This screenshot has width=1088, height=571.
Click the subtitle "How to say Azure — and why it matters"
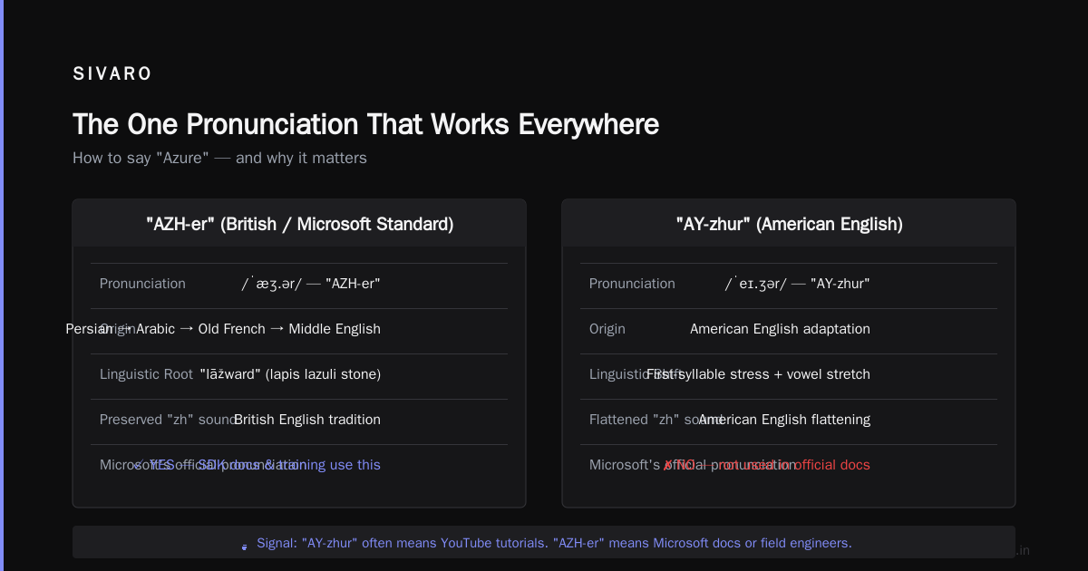coord(219,158)
